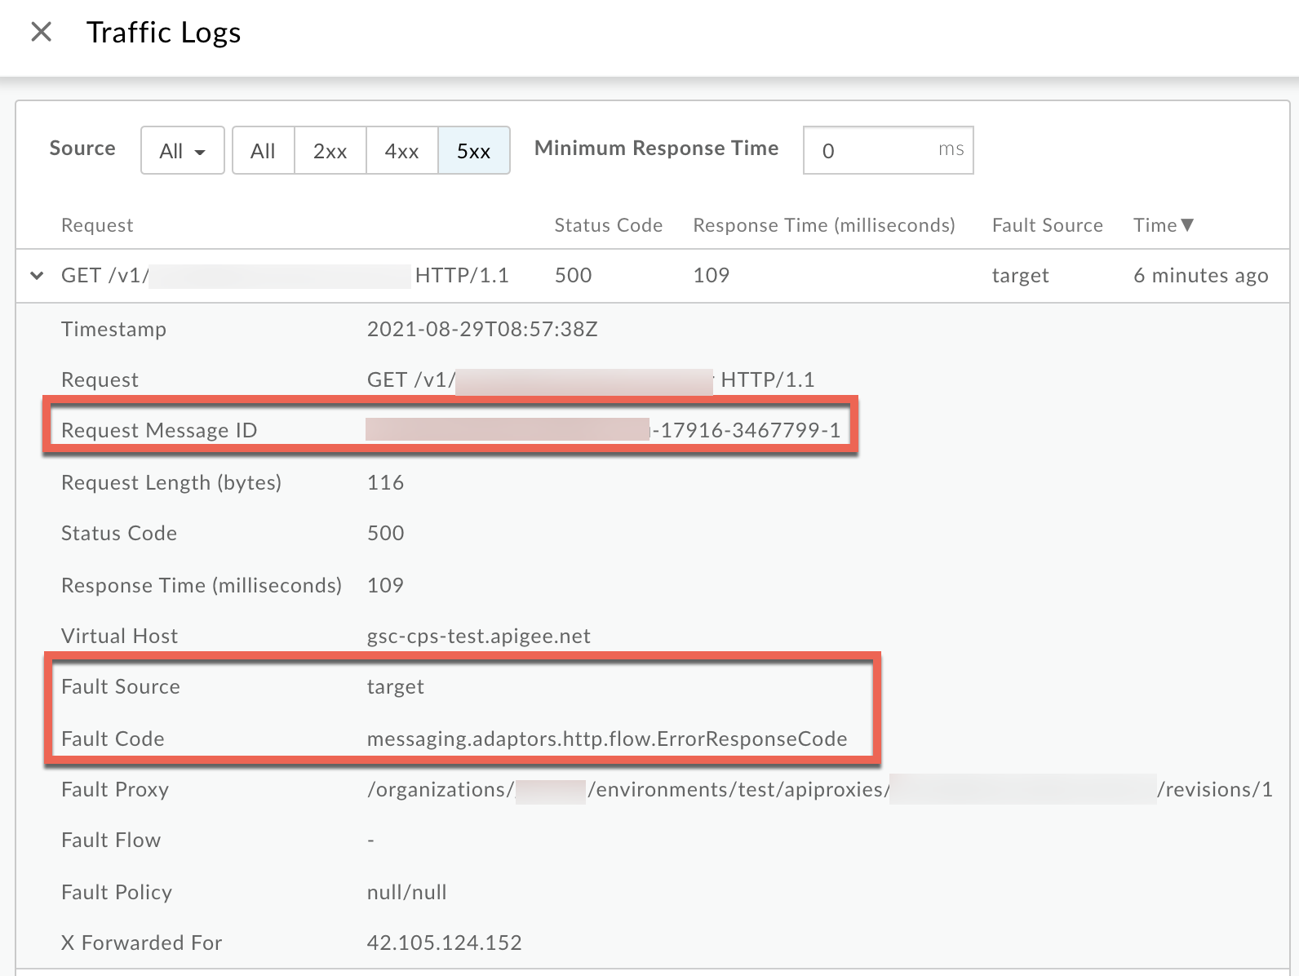Screen dimensions: 1299x976
Task: Click the Timestamp value 2021-08-29T08:57:38Z
Action: (x=481, y=329)
